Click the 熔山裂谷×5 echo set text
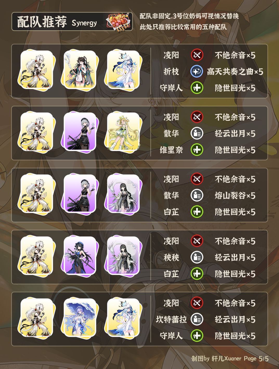This screenshot has width=279, height=369. point(235,196)
